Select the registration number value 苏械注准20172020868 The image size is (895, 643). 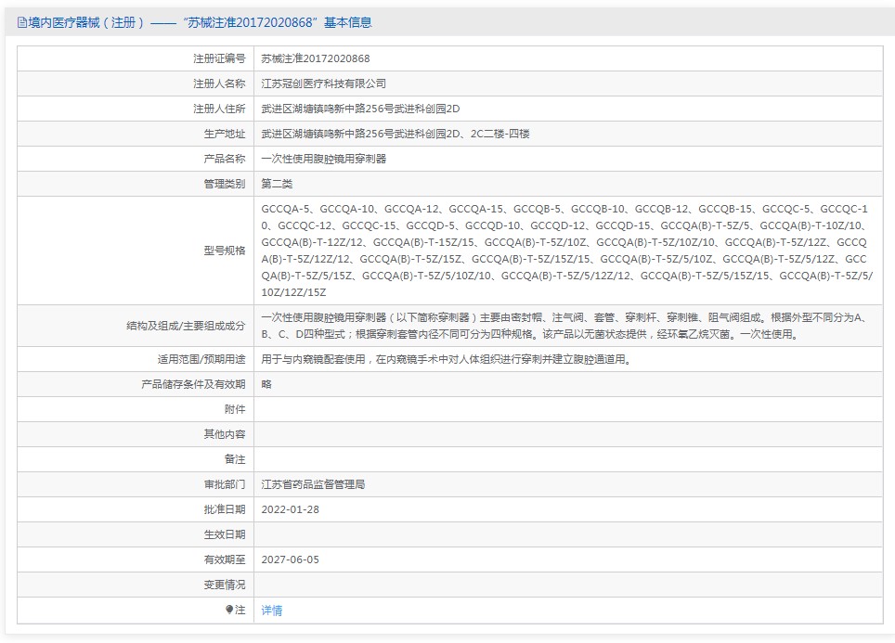click(x=316, y=58)
